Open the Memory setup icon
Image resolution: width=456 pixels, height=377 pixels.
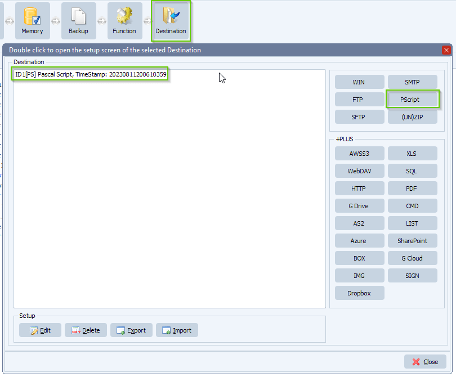(32, 17)
